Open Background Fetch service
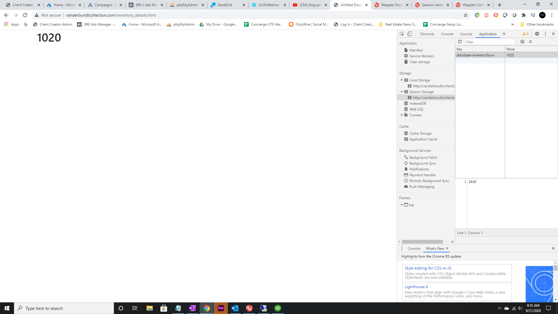The height and width of the screenshot is (314, 558). pyautogui.click(x=423, y=158)
